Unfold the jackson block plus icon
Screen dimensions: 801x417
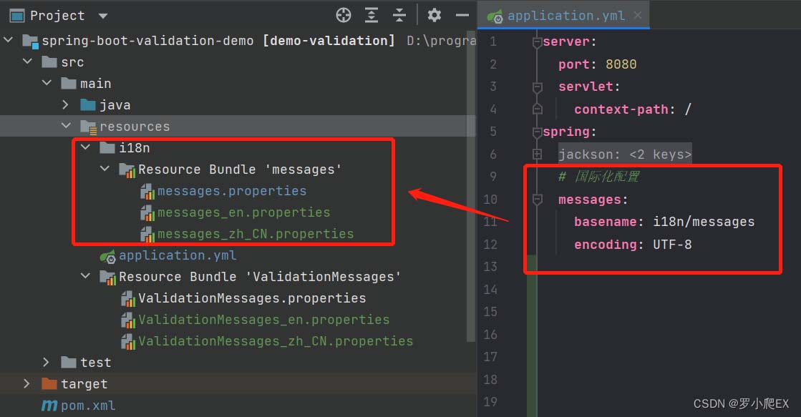click(x=537, y=154)
